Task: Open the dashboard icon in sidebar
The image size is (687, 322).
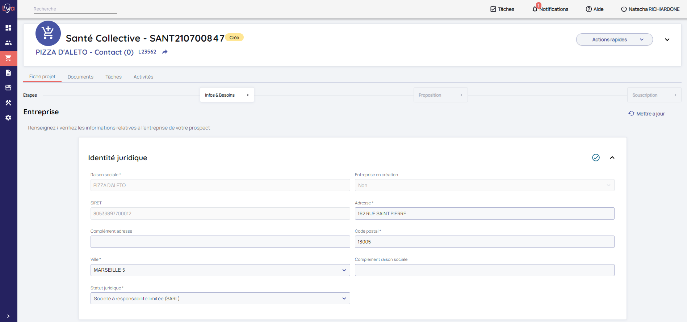Action: pyautogui.click(x=8, y=28)
